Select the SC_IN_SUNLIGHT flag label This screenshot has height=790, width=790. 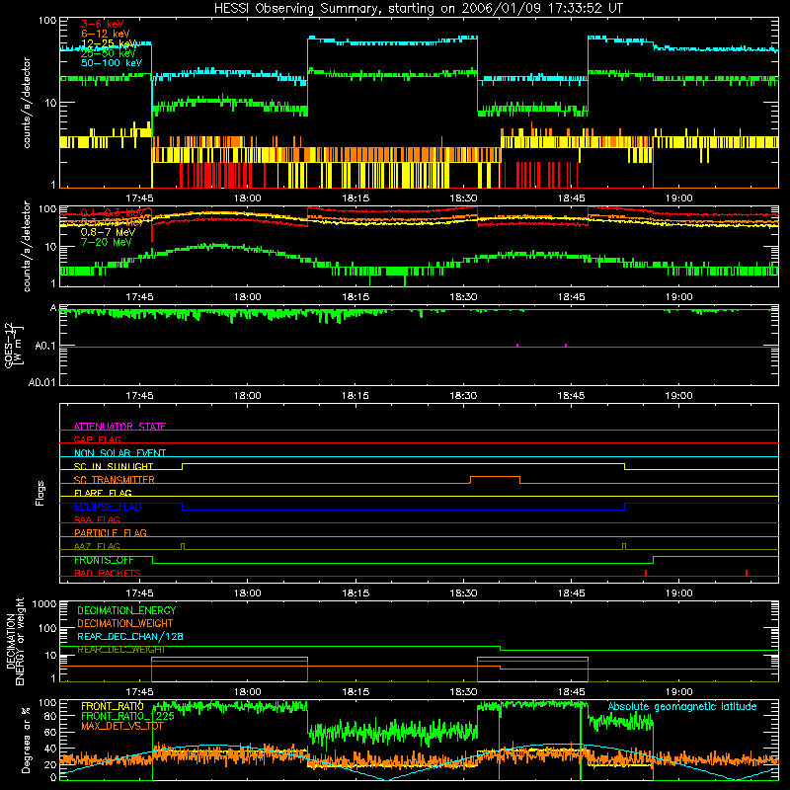tap(114, 466)
